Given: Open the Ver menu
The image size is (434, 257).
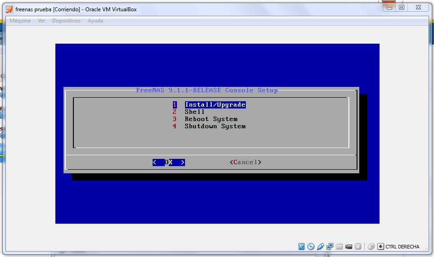Looking at the screenshot, I should point(41,21).
